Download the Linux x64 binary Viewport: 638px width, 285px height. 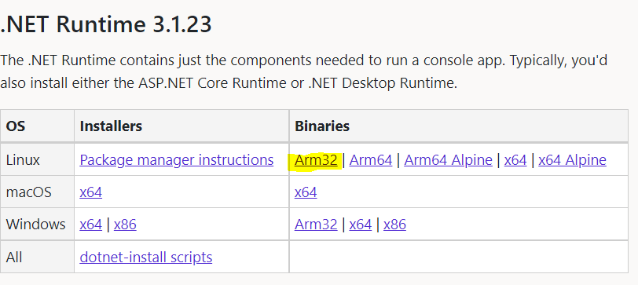(x=515, y=160)
